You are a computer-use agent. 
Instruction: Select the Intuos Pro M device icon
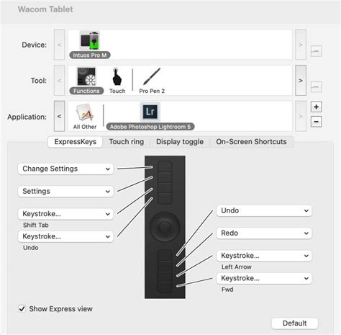(x=90, y=41)
